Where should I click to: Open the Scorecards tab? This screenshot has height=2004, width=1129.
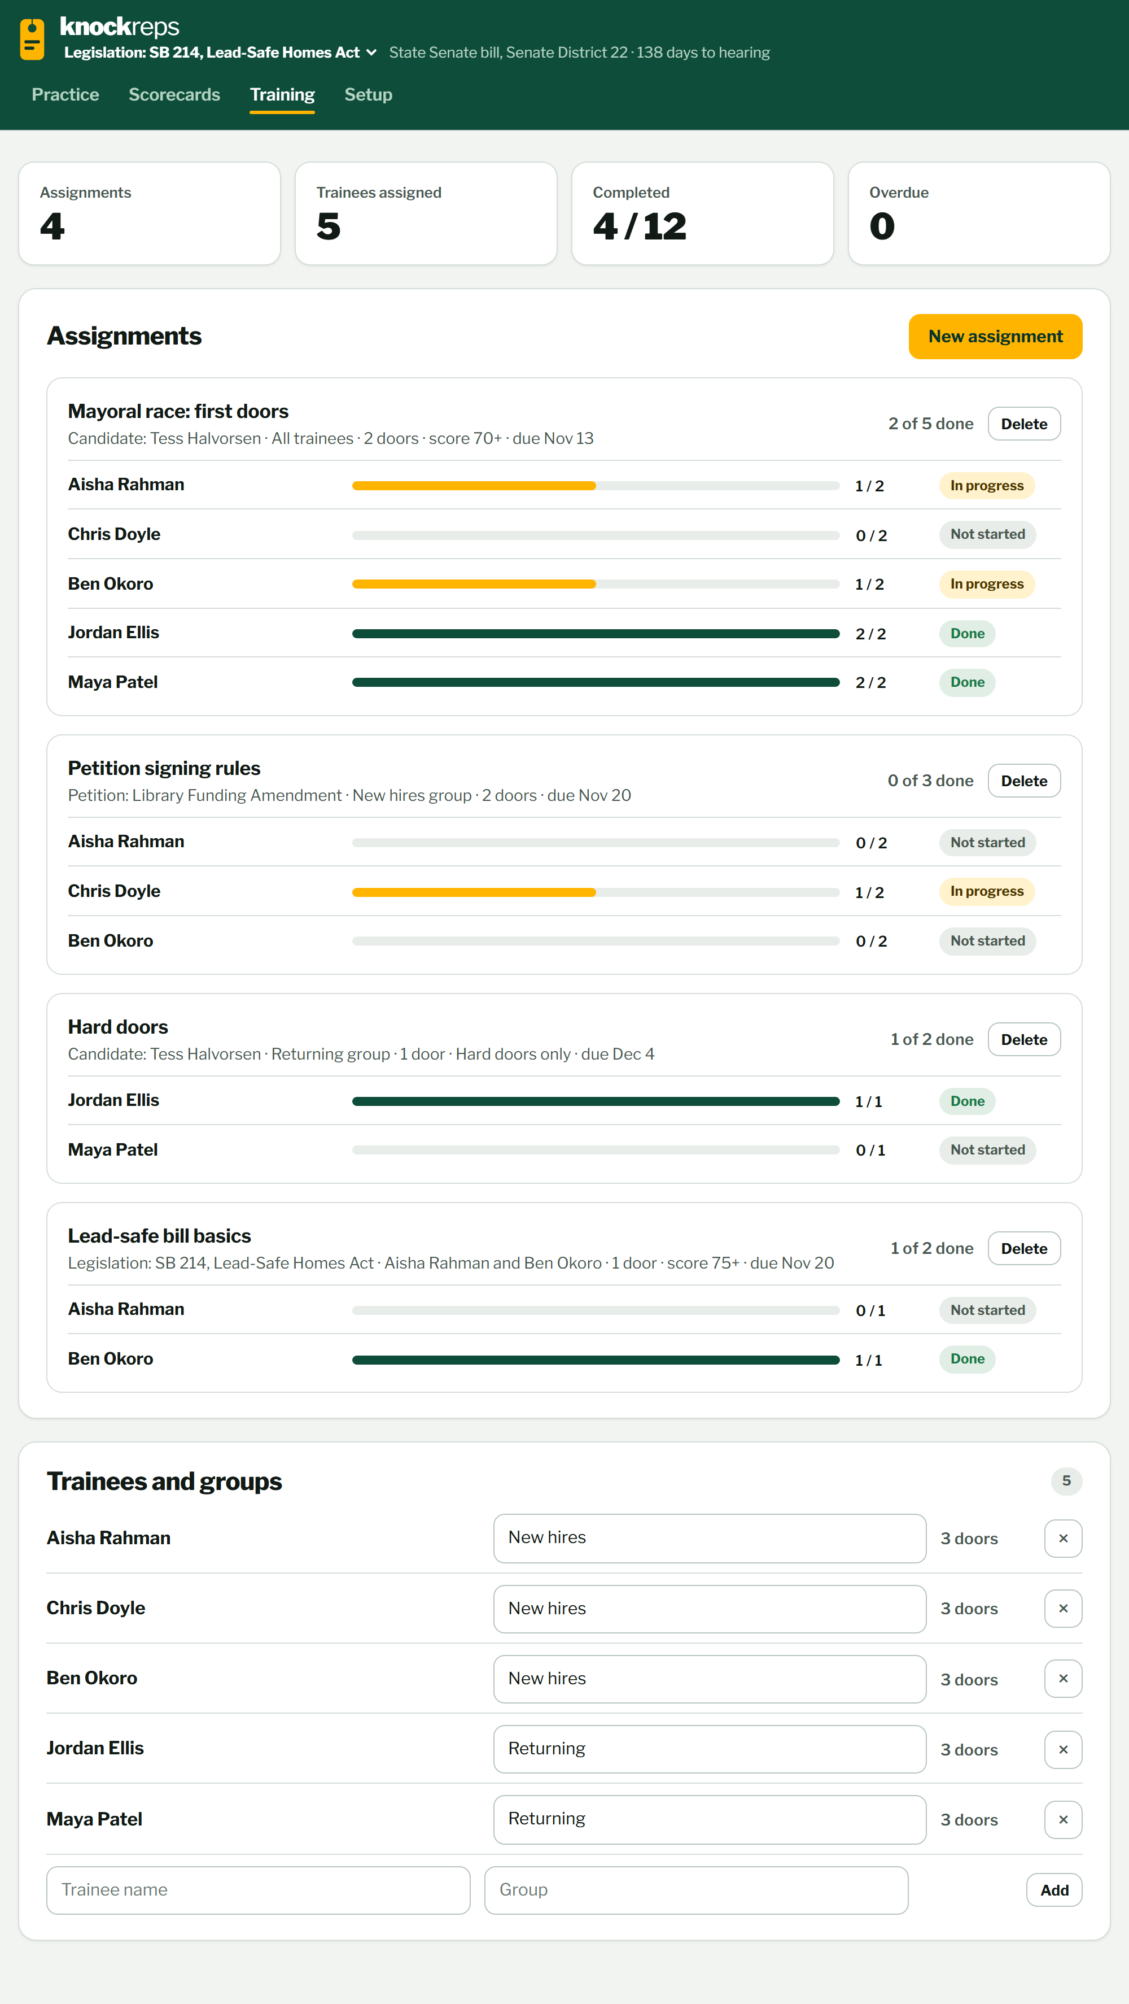(x=174, y=94)
